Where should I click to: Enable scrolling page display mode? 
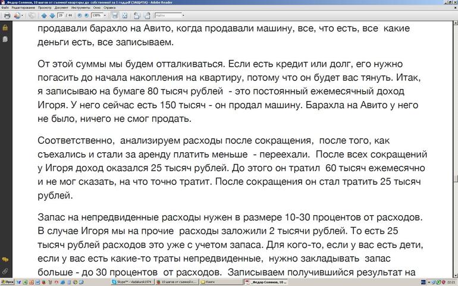pos(114,15)
